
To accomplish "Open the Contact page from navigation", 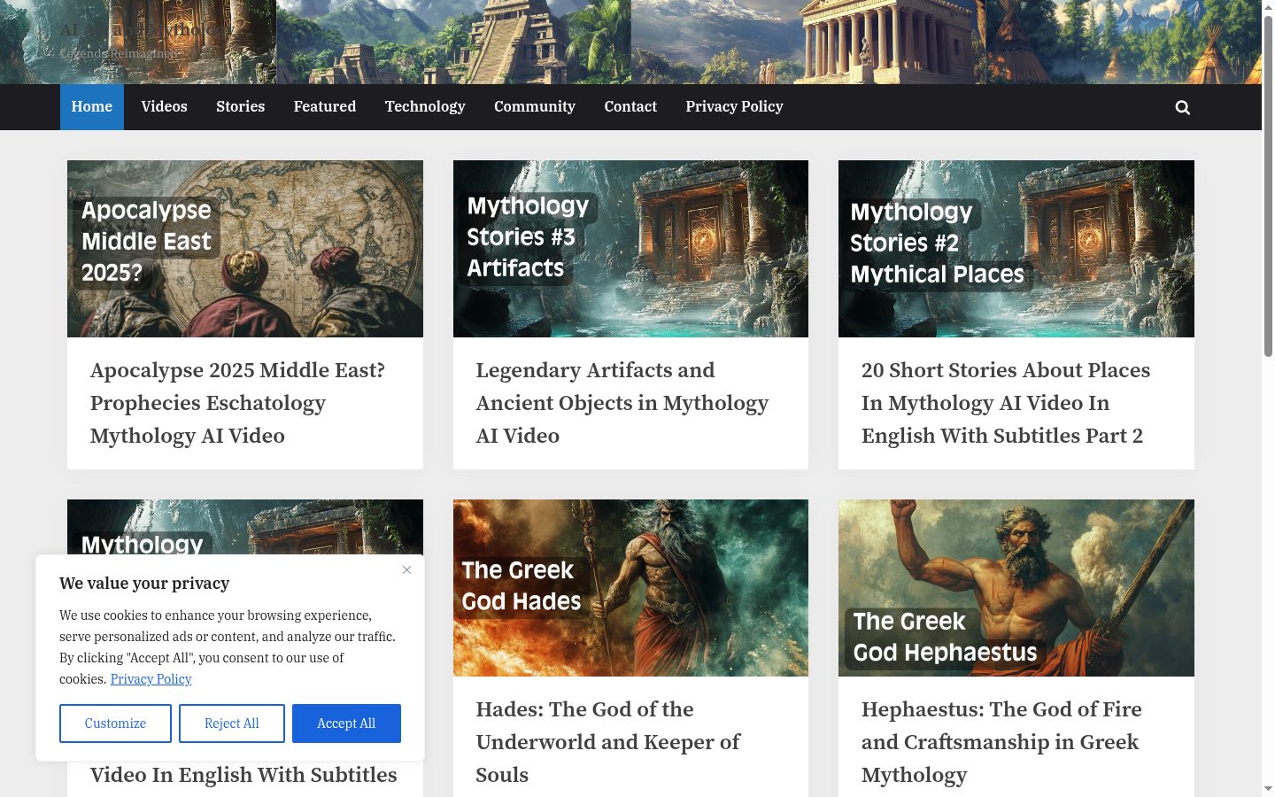I will (630, 107).
